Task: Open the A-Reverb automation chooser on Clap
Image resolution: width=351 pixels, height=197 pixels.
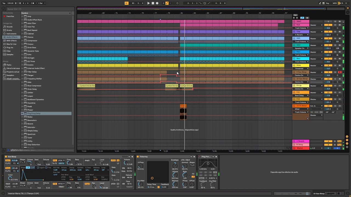Action: click(x=301, y=35)
